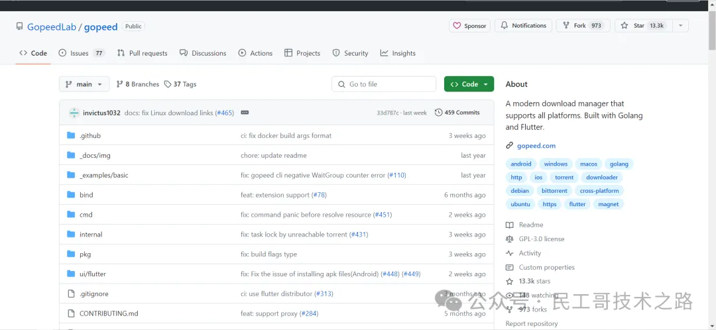The height and width of the screenshot is (330, 716).
Task: Open the Report repository link
Action: click(x=532, y=323)
